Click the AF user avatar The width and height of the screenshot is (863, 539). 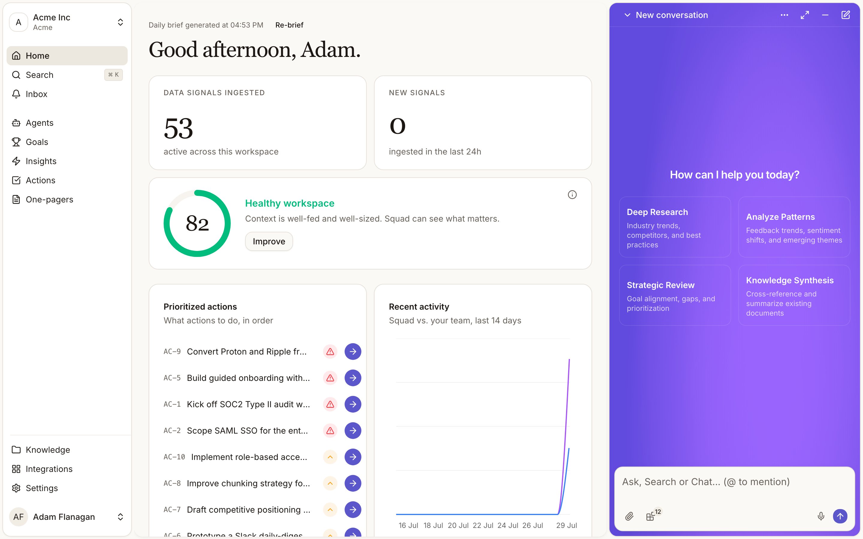click(x=19, y=517)
